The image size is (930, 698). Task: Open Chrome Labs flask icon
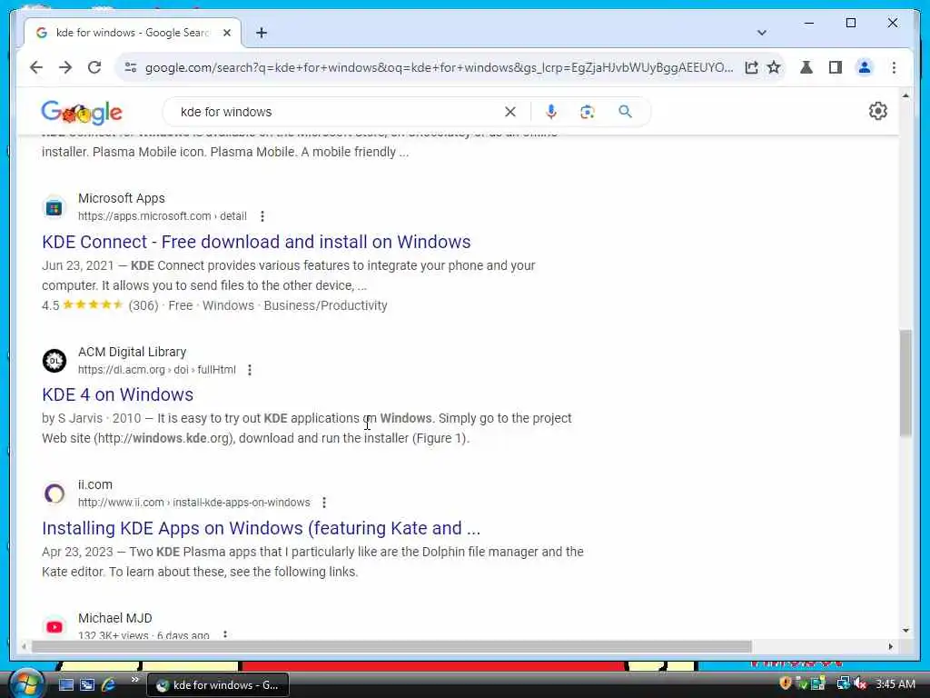click(806, 67)
